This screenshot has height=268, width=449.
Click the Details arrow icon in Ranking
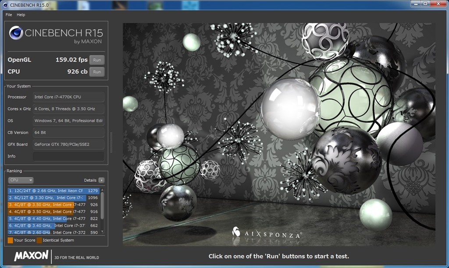pyautogui.click(x=101, y=180)
